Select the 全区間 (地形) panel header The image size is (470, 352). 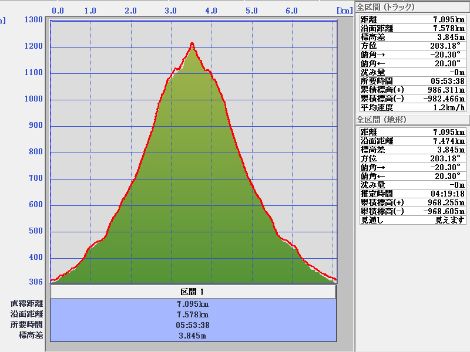[381, 120]
